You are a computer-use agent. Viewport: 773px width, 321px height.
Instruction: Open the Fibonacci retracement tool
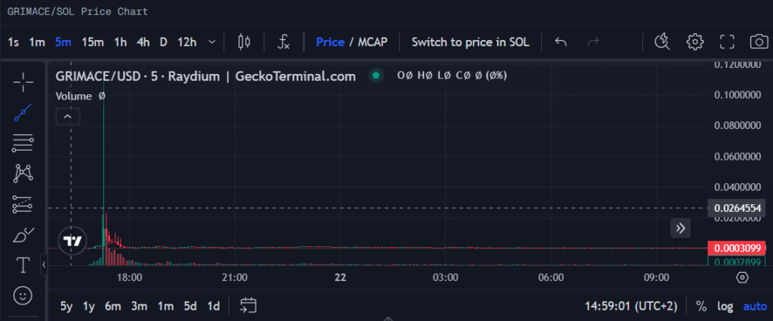tap(23, 143)
